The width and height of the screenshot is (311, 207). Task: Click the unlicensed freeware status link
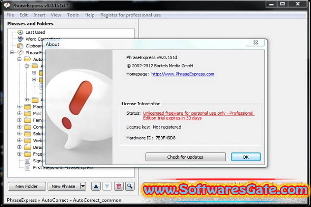(x=199, y=116)
